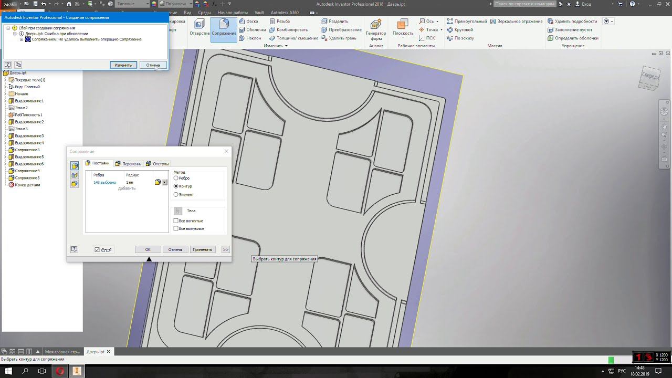Switch to full round fillet mode icon
This screenshot has width=672, height=378.
pyautogui.click(x=75, y=184)
